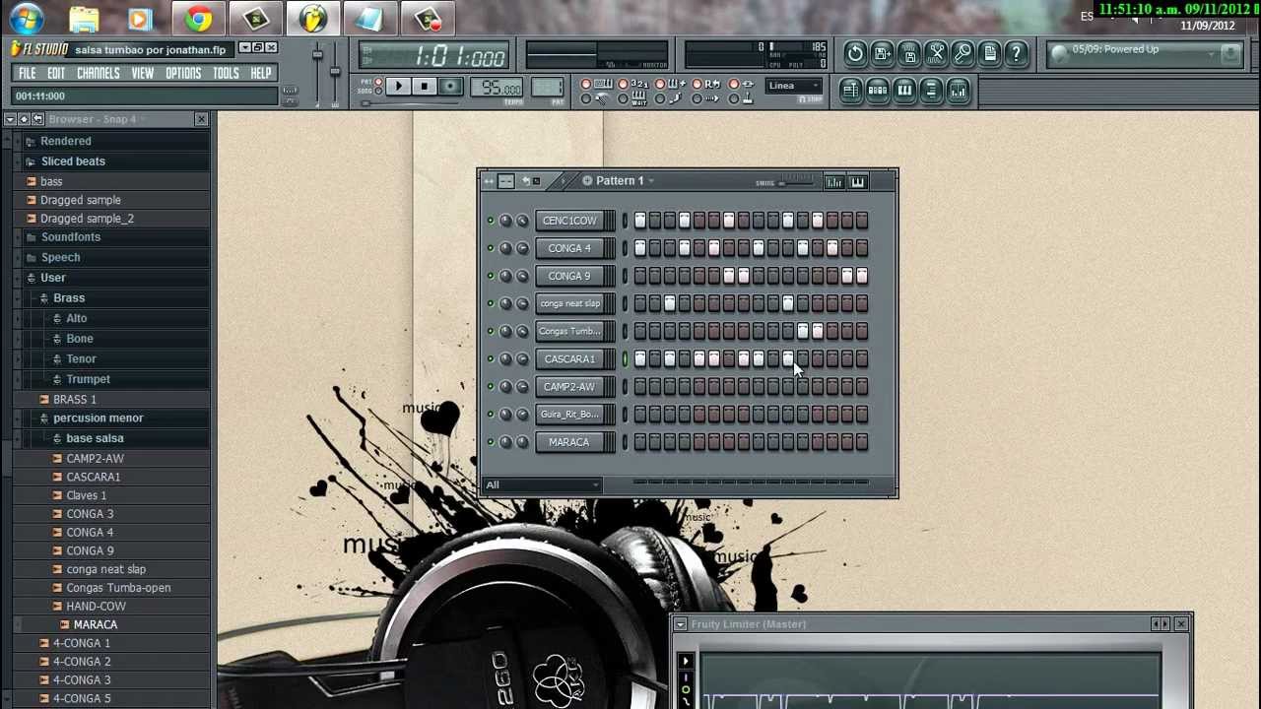Open the audio editor scissors icon
Viewport: 1261px width, 709px height.
936,53
